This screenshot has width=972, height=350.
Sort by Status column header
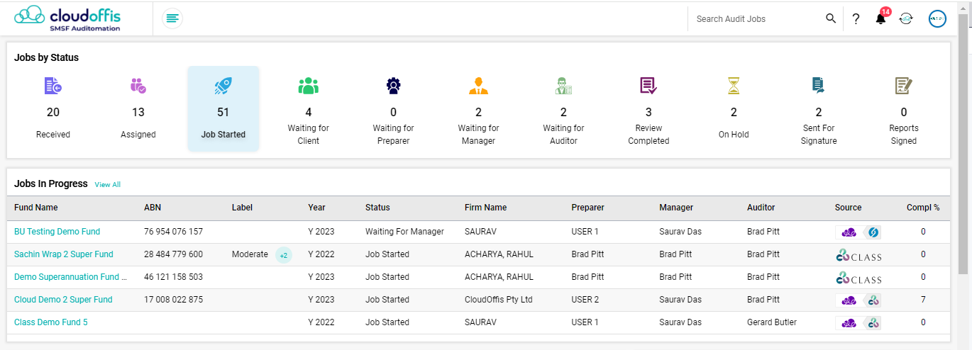377,208
